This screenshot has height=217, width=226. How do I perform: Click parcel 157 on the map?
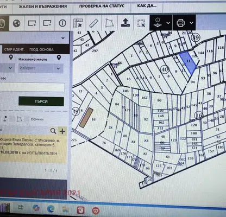211,151
